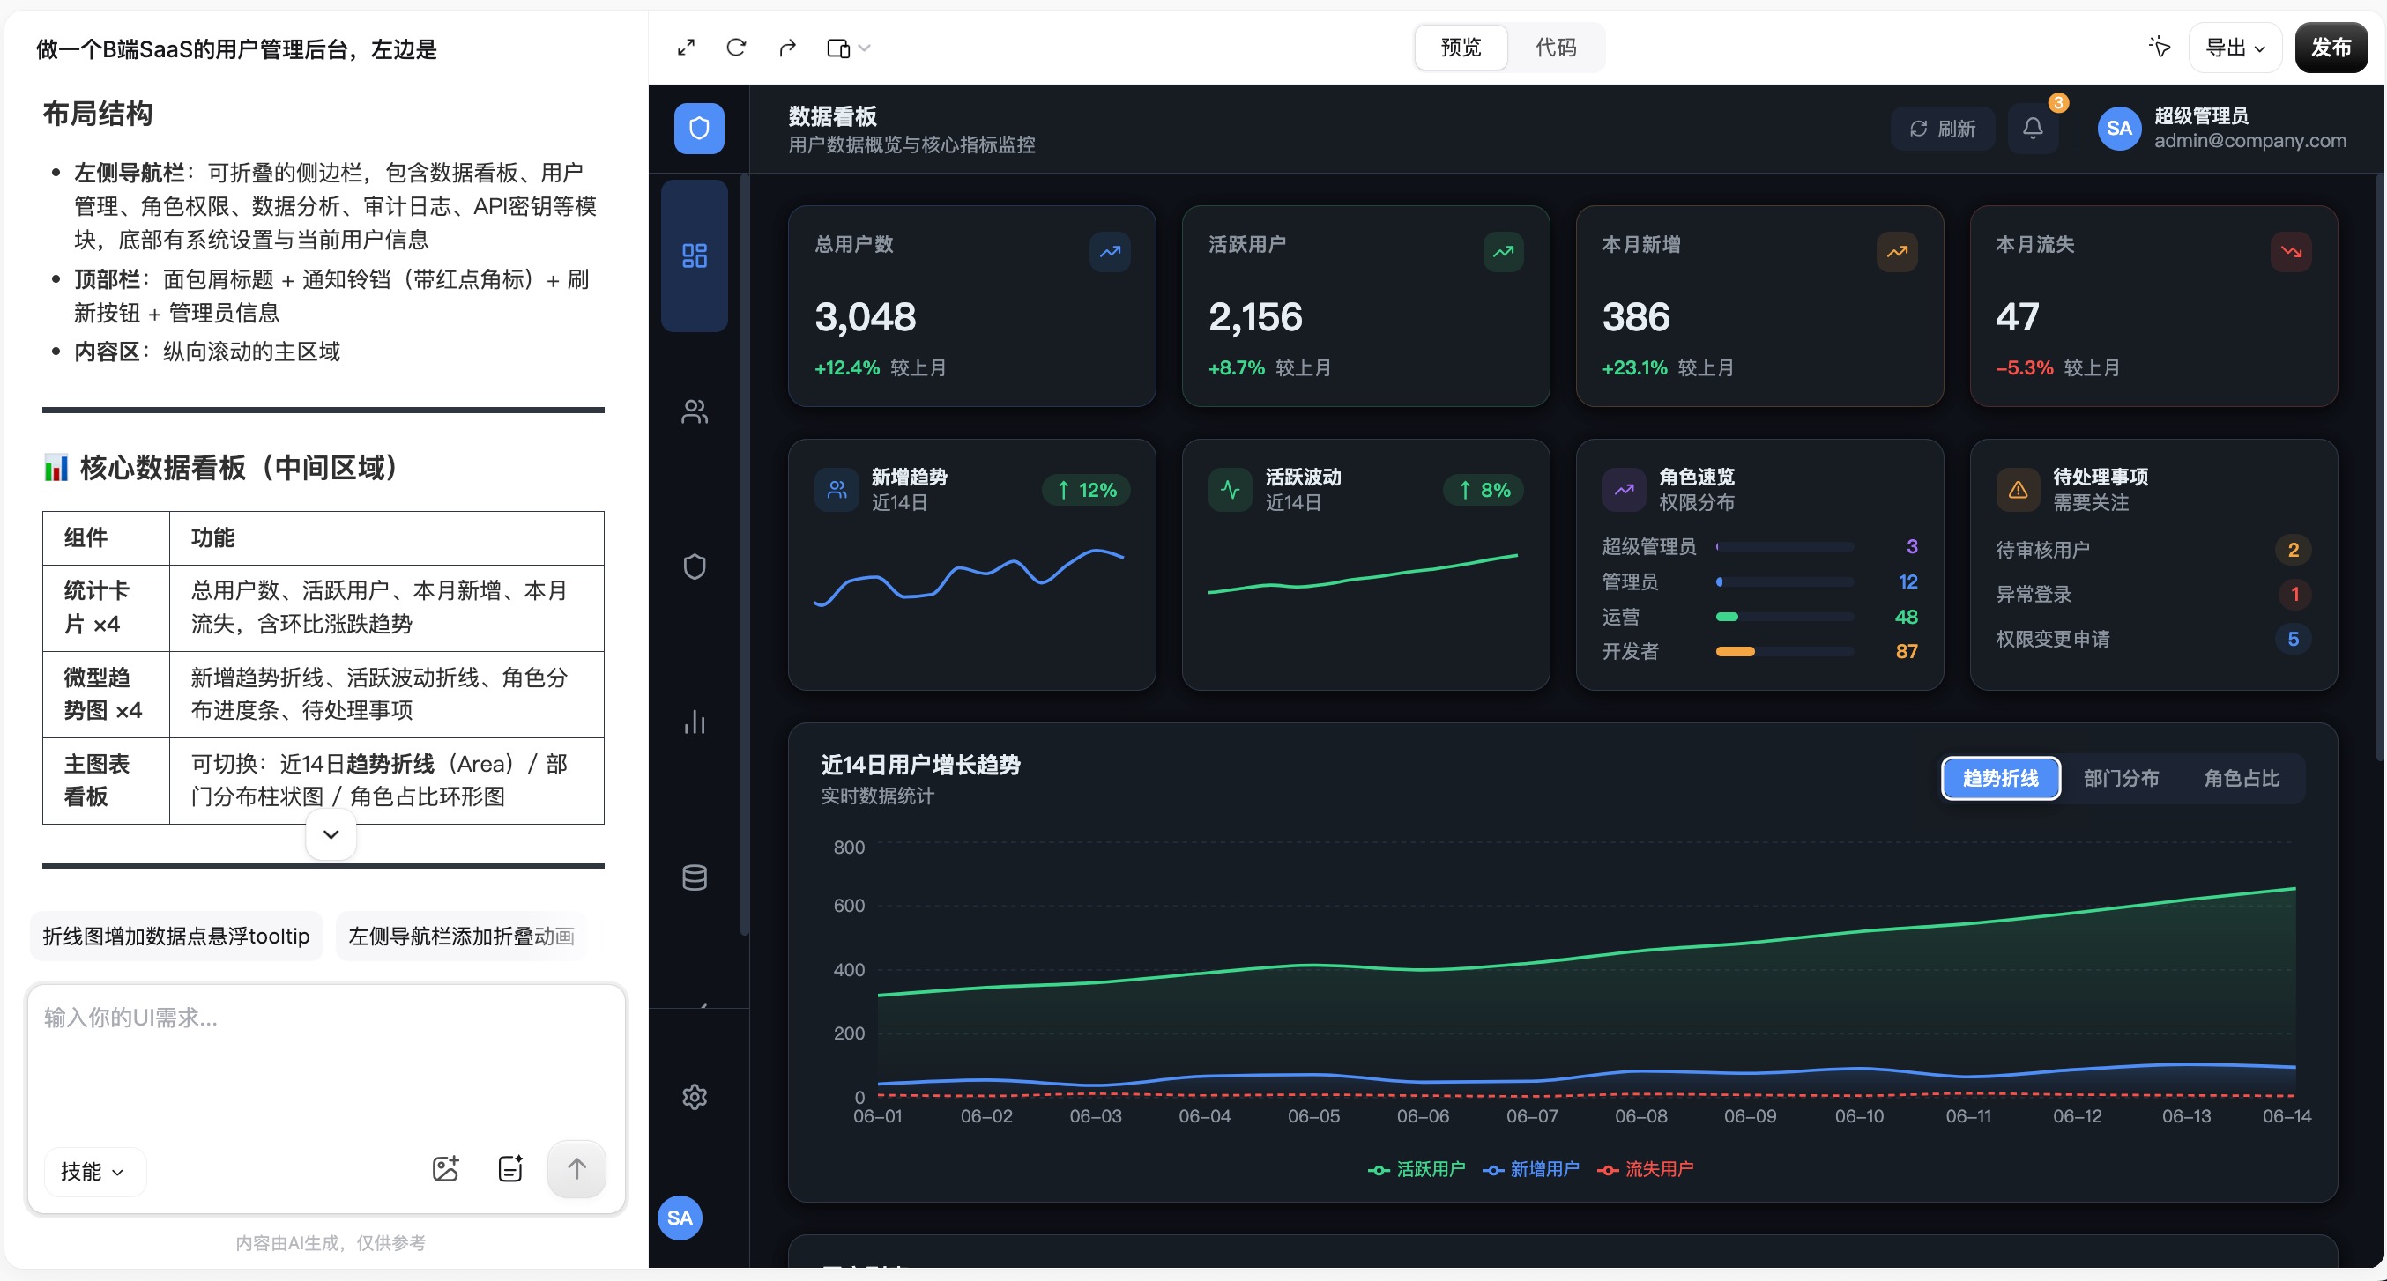This screenshot has width=2387, height=1281.
Task: Click trend icon on 本月新增 card
Action: click(x=1897, y=251)
